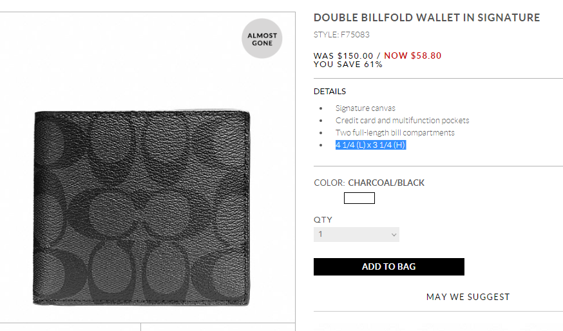Click the COLOR: label
This screenshot has width=563, height=331.
(x=329, y=183)
